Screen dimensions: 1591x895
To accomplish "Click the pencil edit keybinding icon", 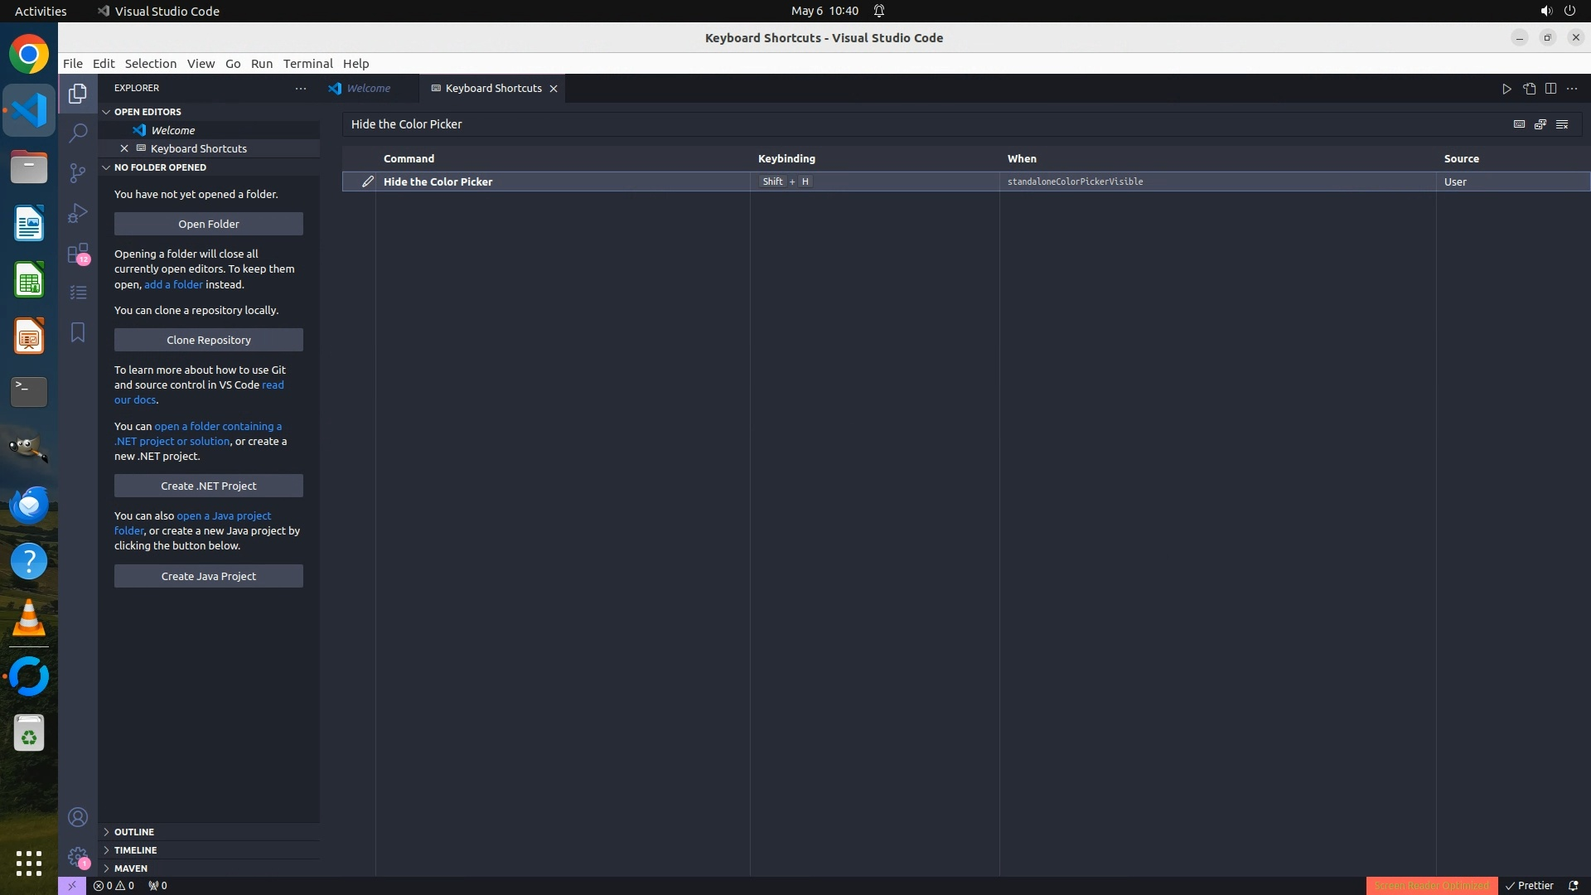I will coord(368,181).
